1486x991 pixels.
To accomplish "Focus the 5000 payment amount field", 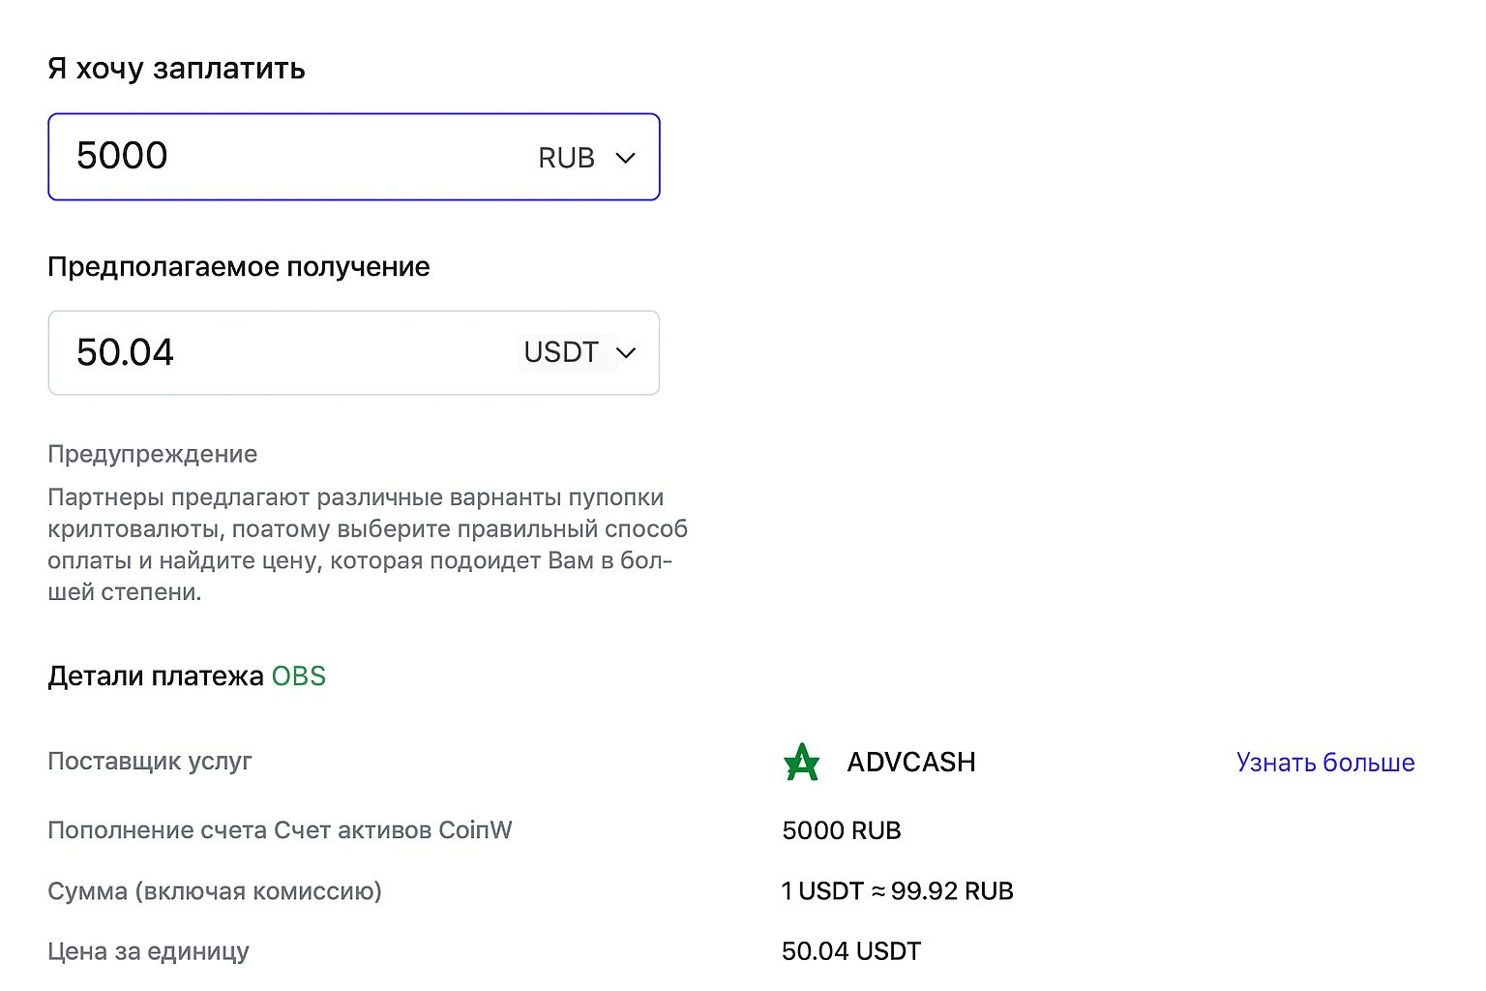I will [x=290, y=157].
